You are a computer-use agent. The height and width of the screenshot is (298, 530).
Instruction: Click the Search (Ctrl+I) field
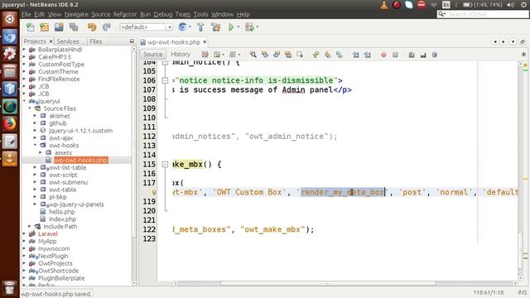click(484, 14)
